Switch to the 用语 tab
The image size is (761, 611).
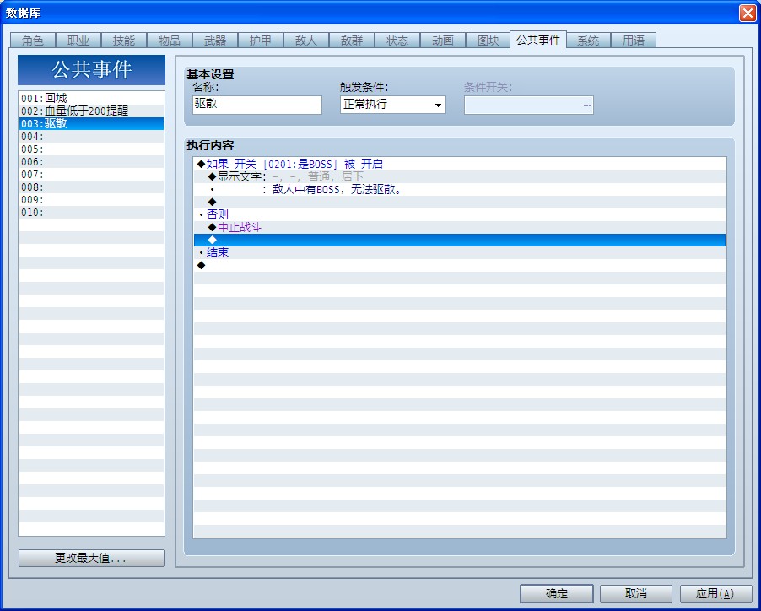pyautogui.click(x=634, y=41)
